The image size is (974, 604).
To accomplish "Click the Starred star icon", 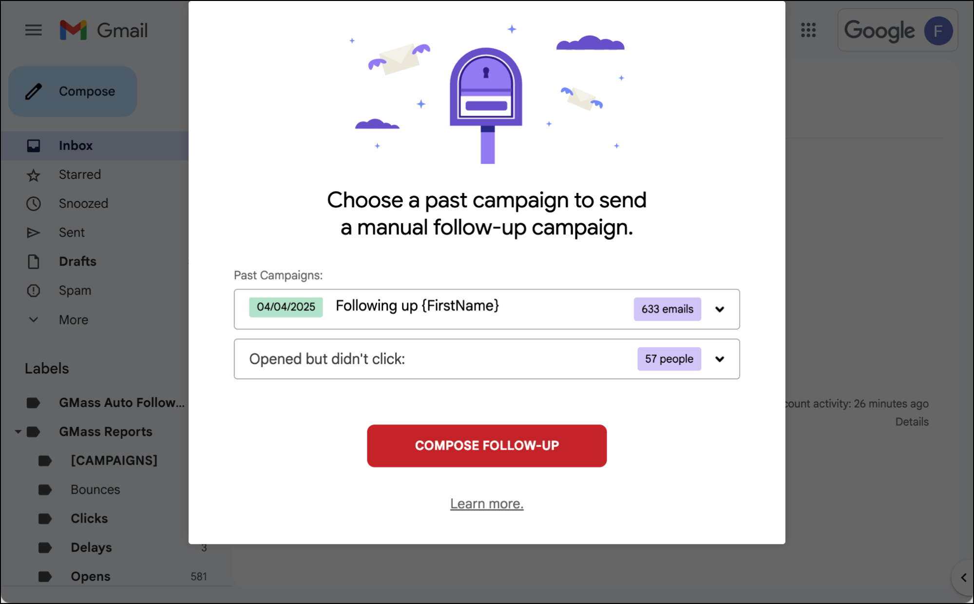I will click(33, 175).
